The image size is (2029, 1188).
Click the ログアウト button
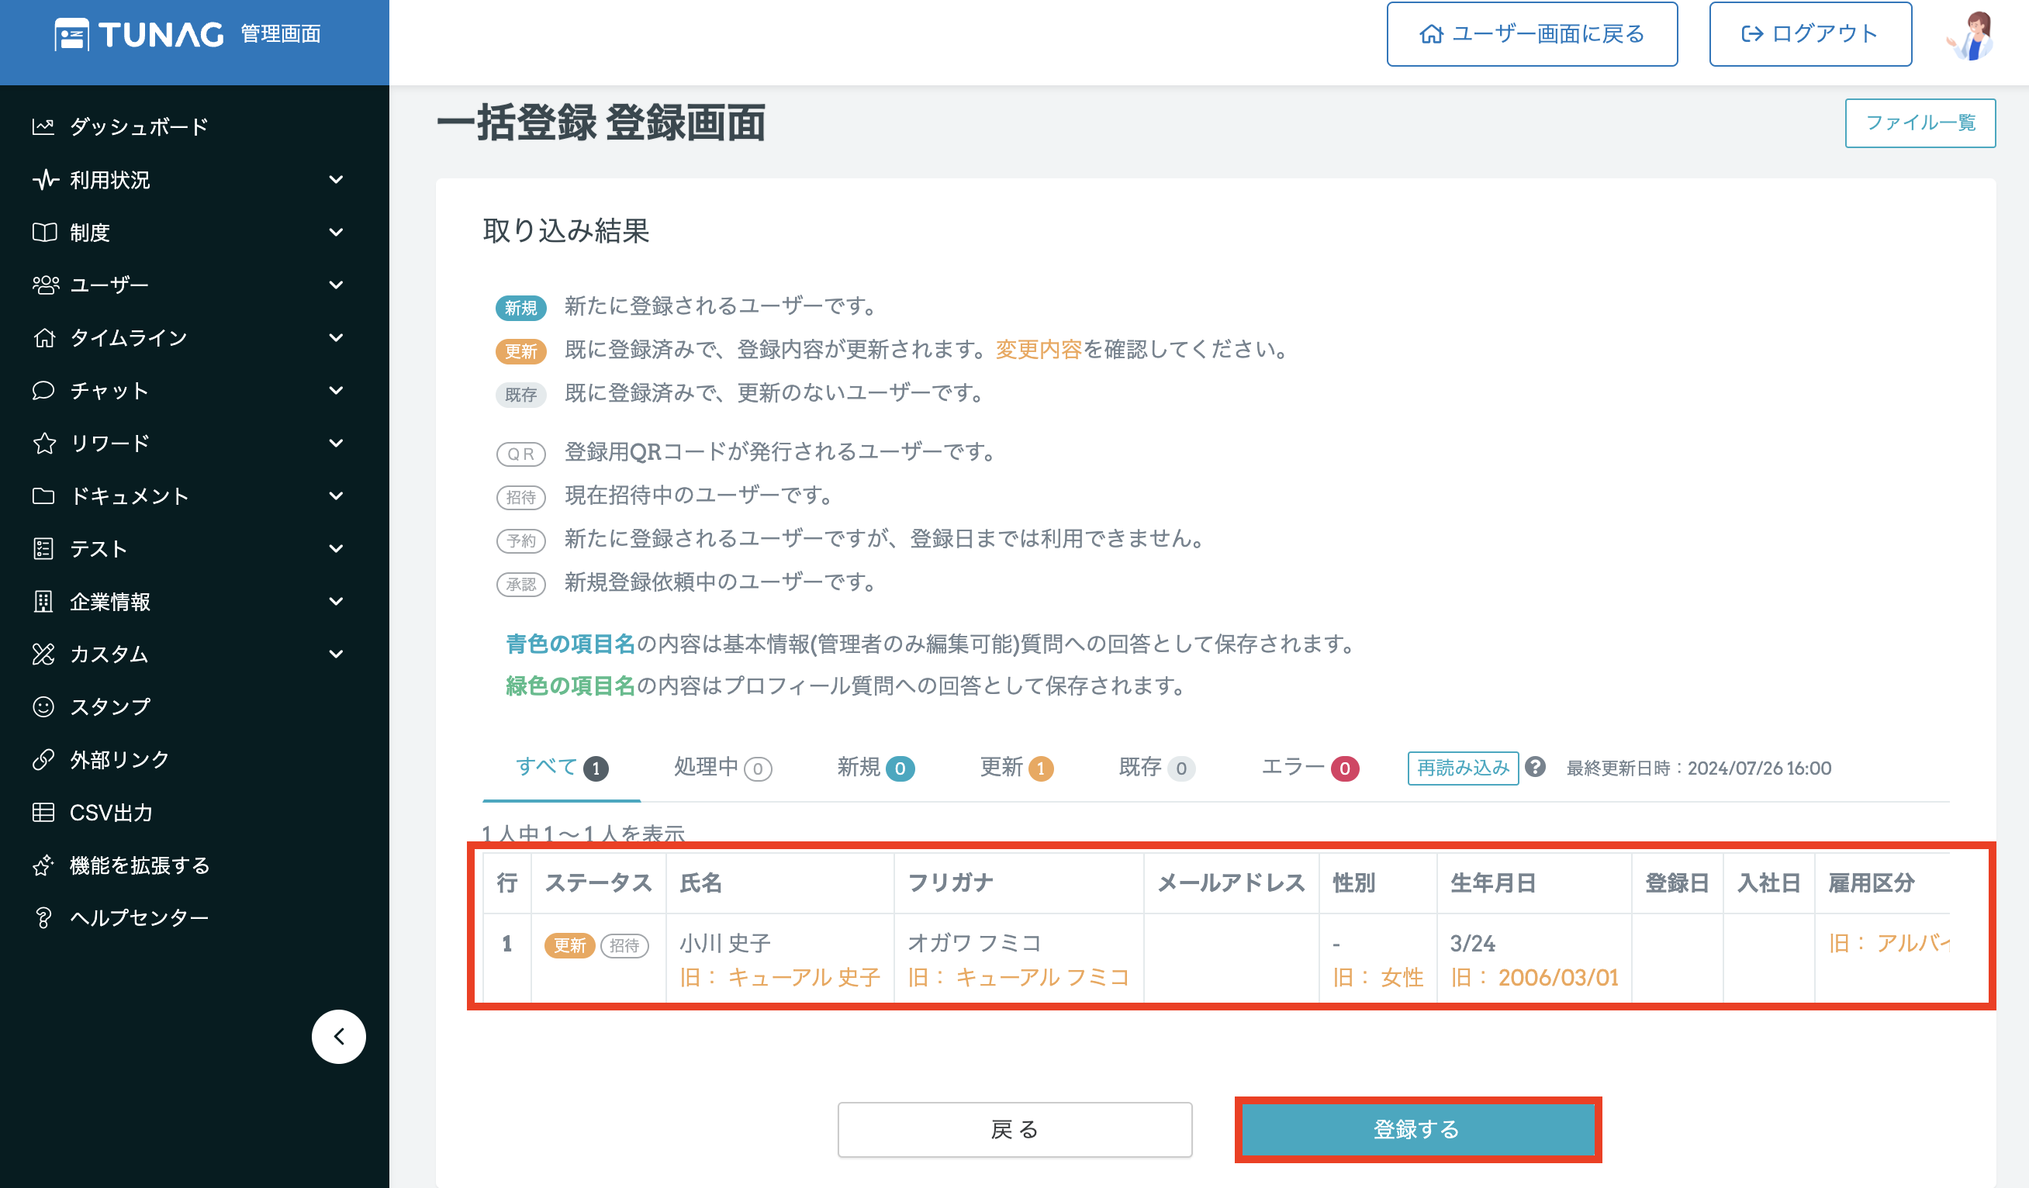click(1810, 34)
